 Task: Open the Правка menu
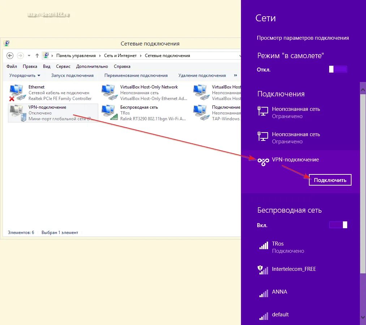[x=30, y=66]
